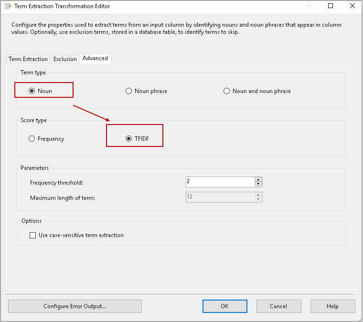Open the Exclusion tab

tap(65, 59)
